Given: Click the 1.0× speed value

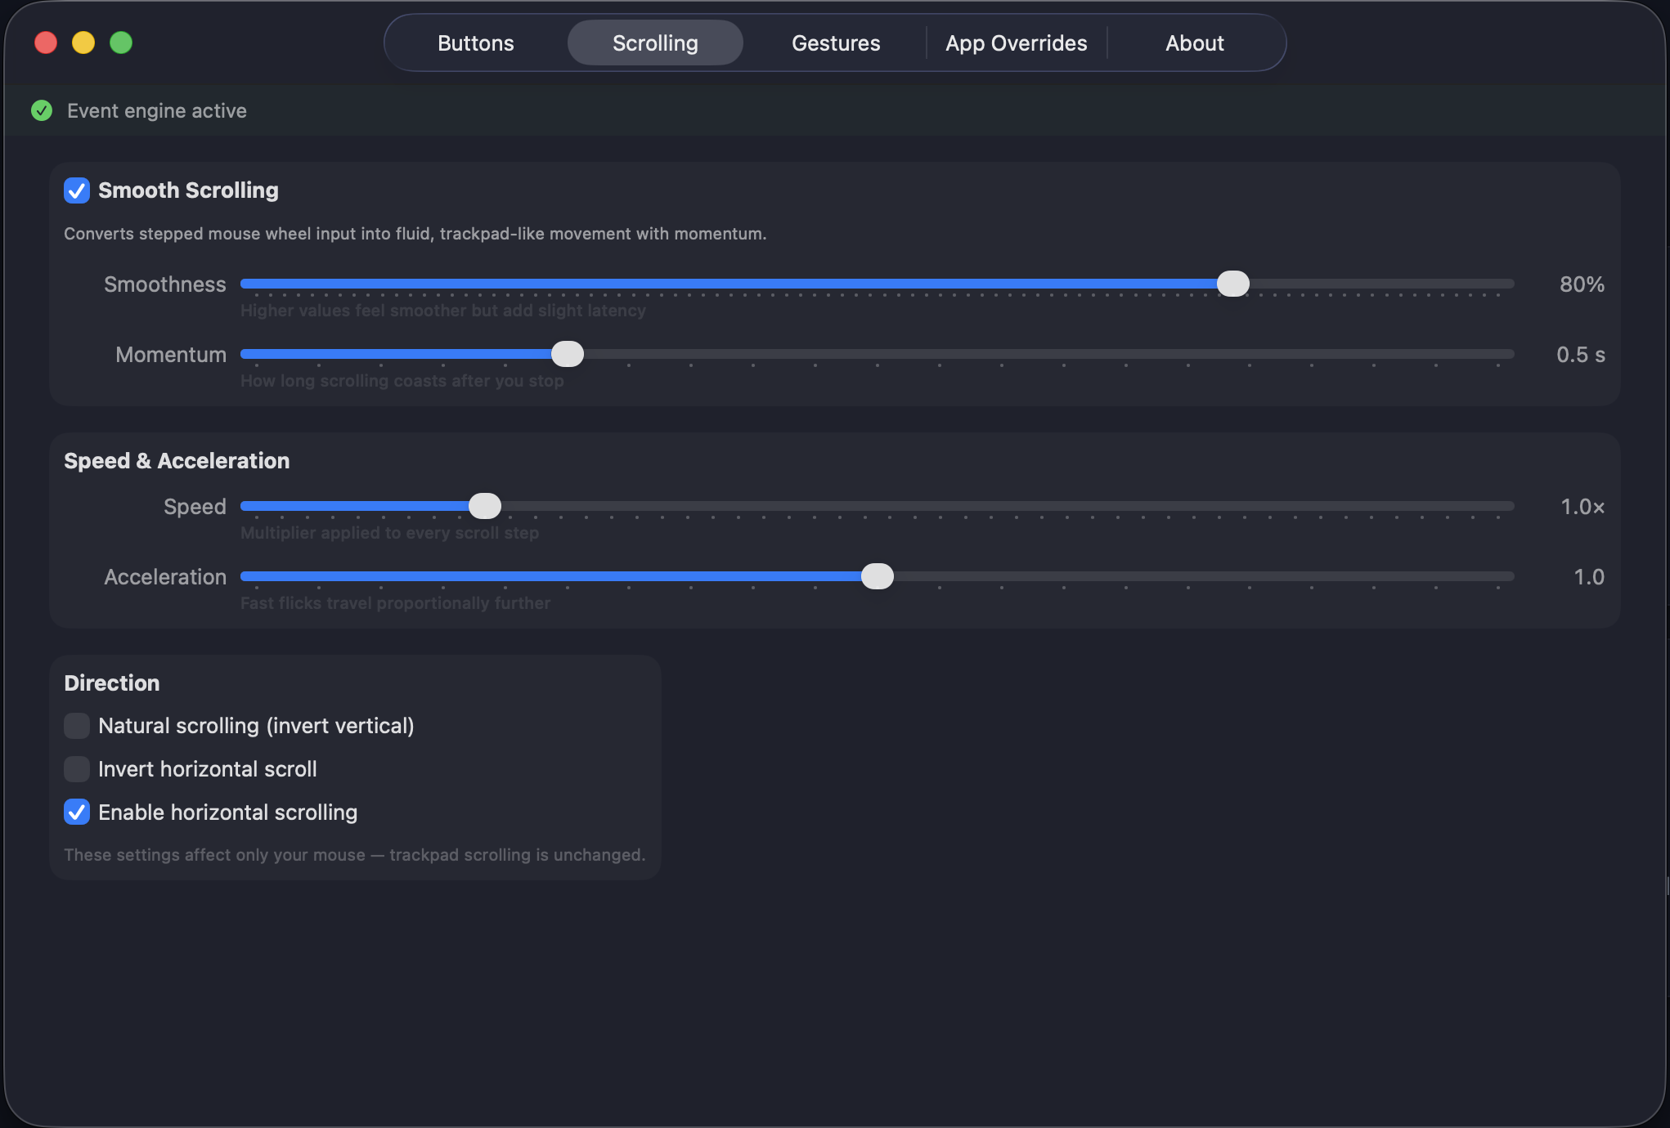Looking at the screenshot, I should [x=1582, y=506].
